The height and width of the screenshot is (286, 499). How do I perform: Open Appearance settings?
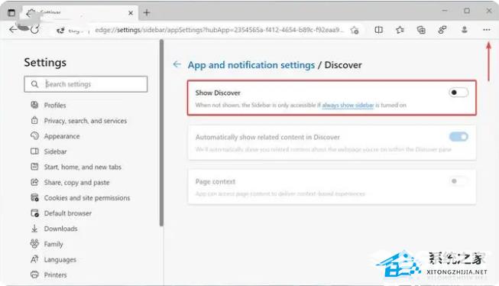tap(62, 136)
